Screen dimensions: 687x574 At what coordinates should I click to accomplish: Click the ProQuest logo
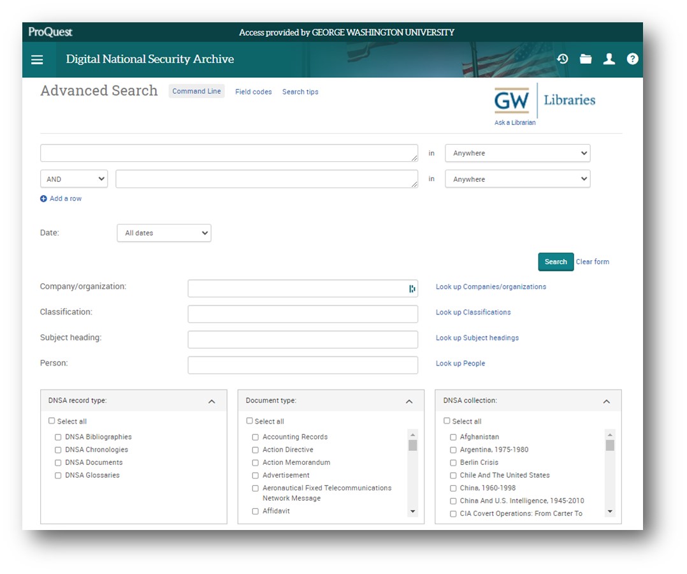tap(50, 32)
